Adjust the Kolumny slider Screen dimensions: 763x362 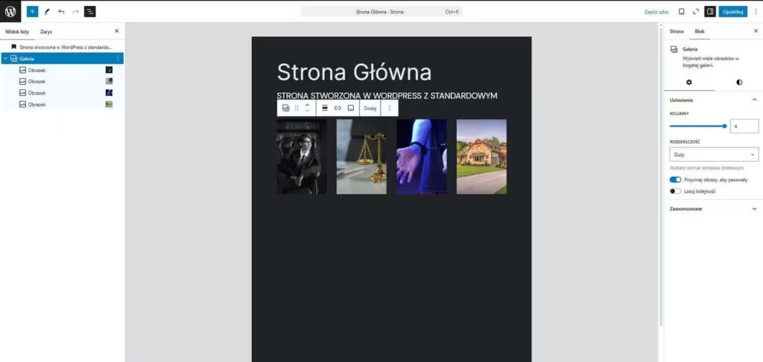697,126
